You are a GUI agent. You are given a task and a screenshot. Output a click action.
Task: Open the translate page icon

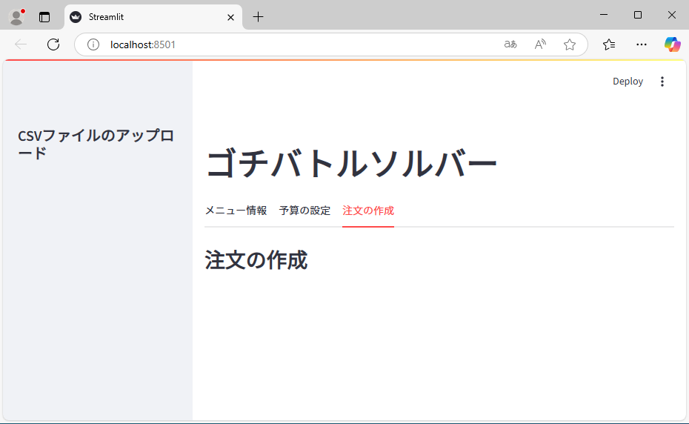pos(510,44)
